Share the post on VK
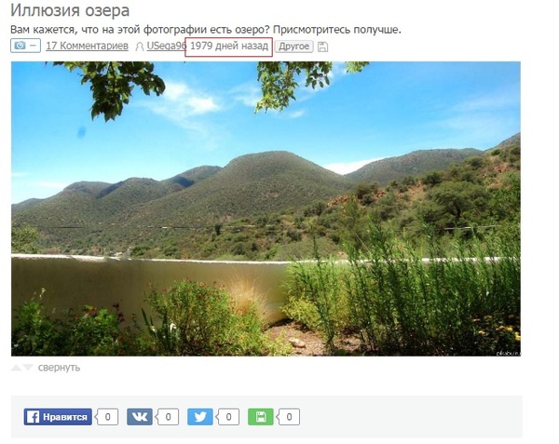559x444 pixels. pyautogui.click(x=140, y=417)
